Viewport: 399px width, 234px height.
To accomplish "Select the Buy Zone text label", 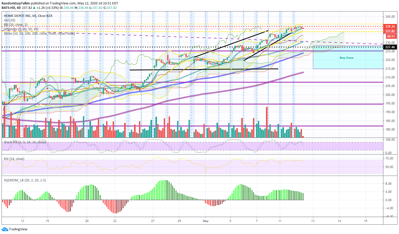I will (x=347, y=58).
